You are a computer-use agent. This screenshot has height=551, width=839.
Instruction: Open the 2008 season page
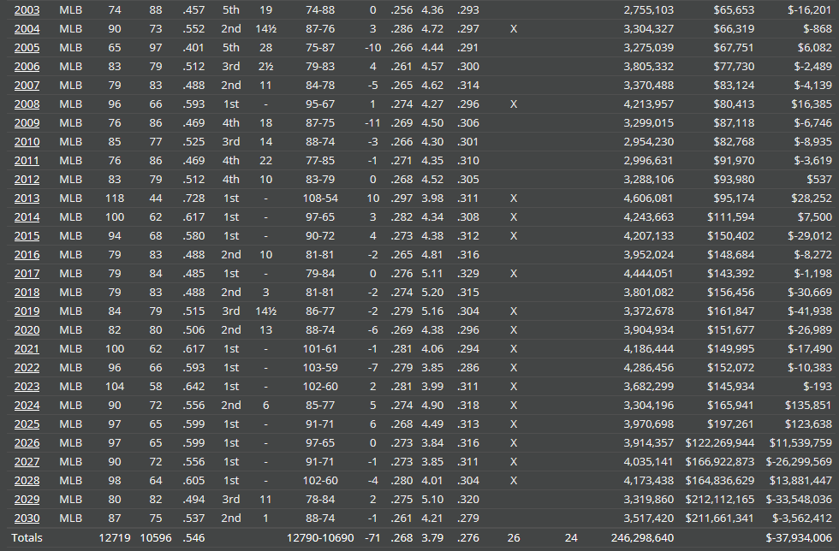pyautogui.click(x=27, y=104)
